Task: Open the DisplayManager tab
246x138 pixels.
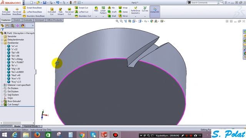Action: (x=23, y=26)
